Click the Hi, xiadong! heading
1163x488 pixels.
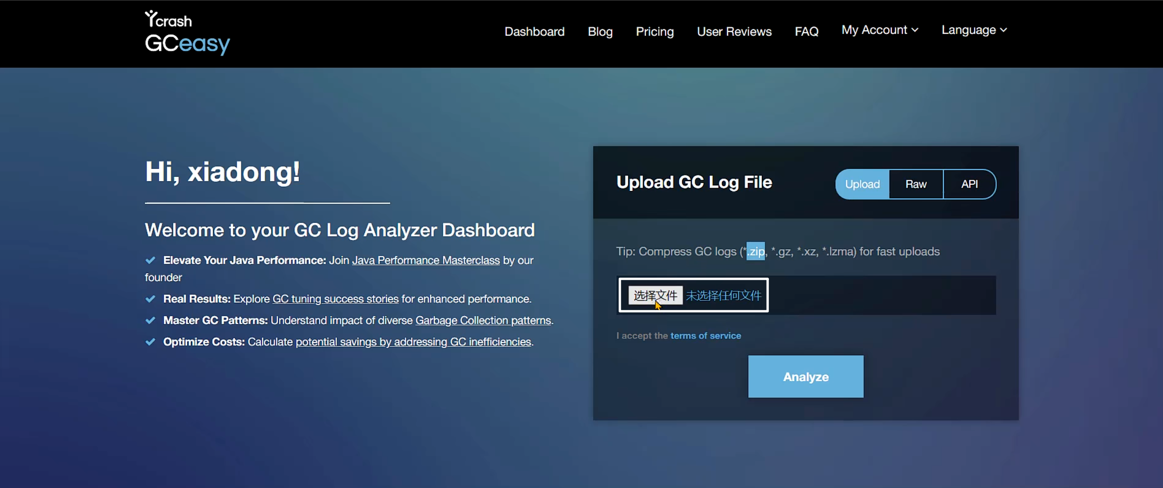tap(222, 172)
